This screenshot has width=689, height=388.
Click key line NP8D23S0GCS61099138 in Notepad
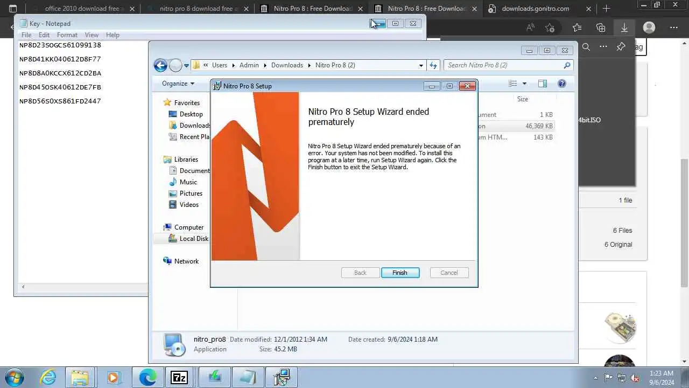coord(60,45)
